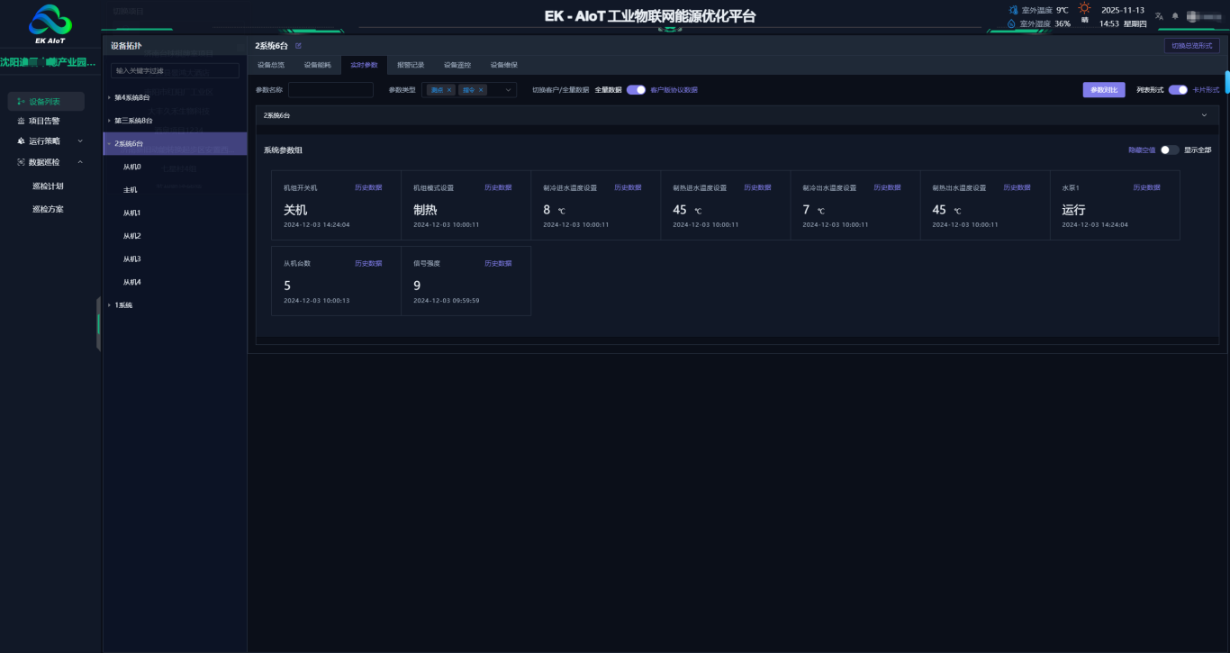1230x653 pixels.
Task: Open 历史数据 link for 机组开关机
Action: coord(367,188)
